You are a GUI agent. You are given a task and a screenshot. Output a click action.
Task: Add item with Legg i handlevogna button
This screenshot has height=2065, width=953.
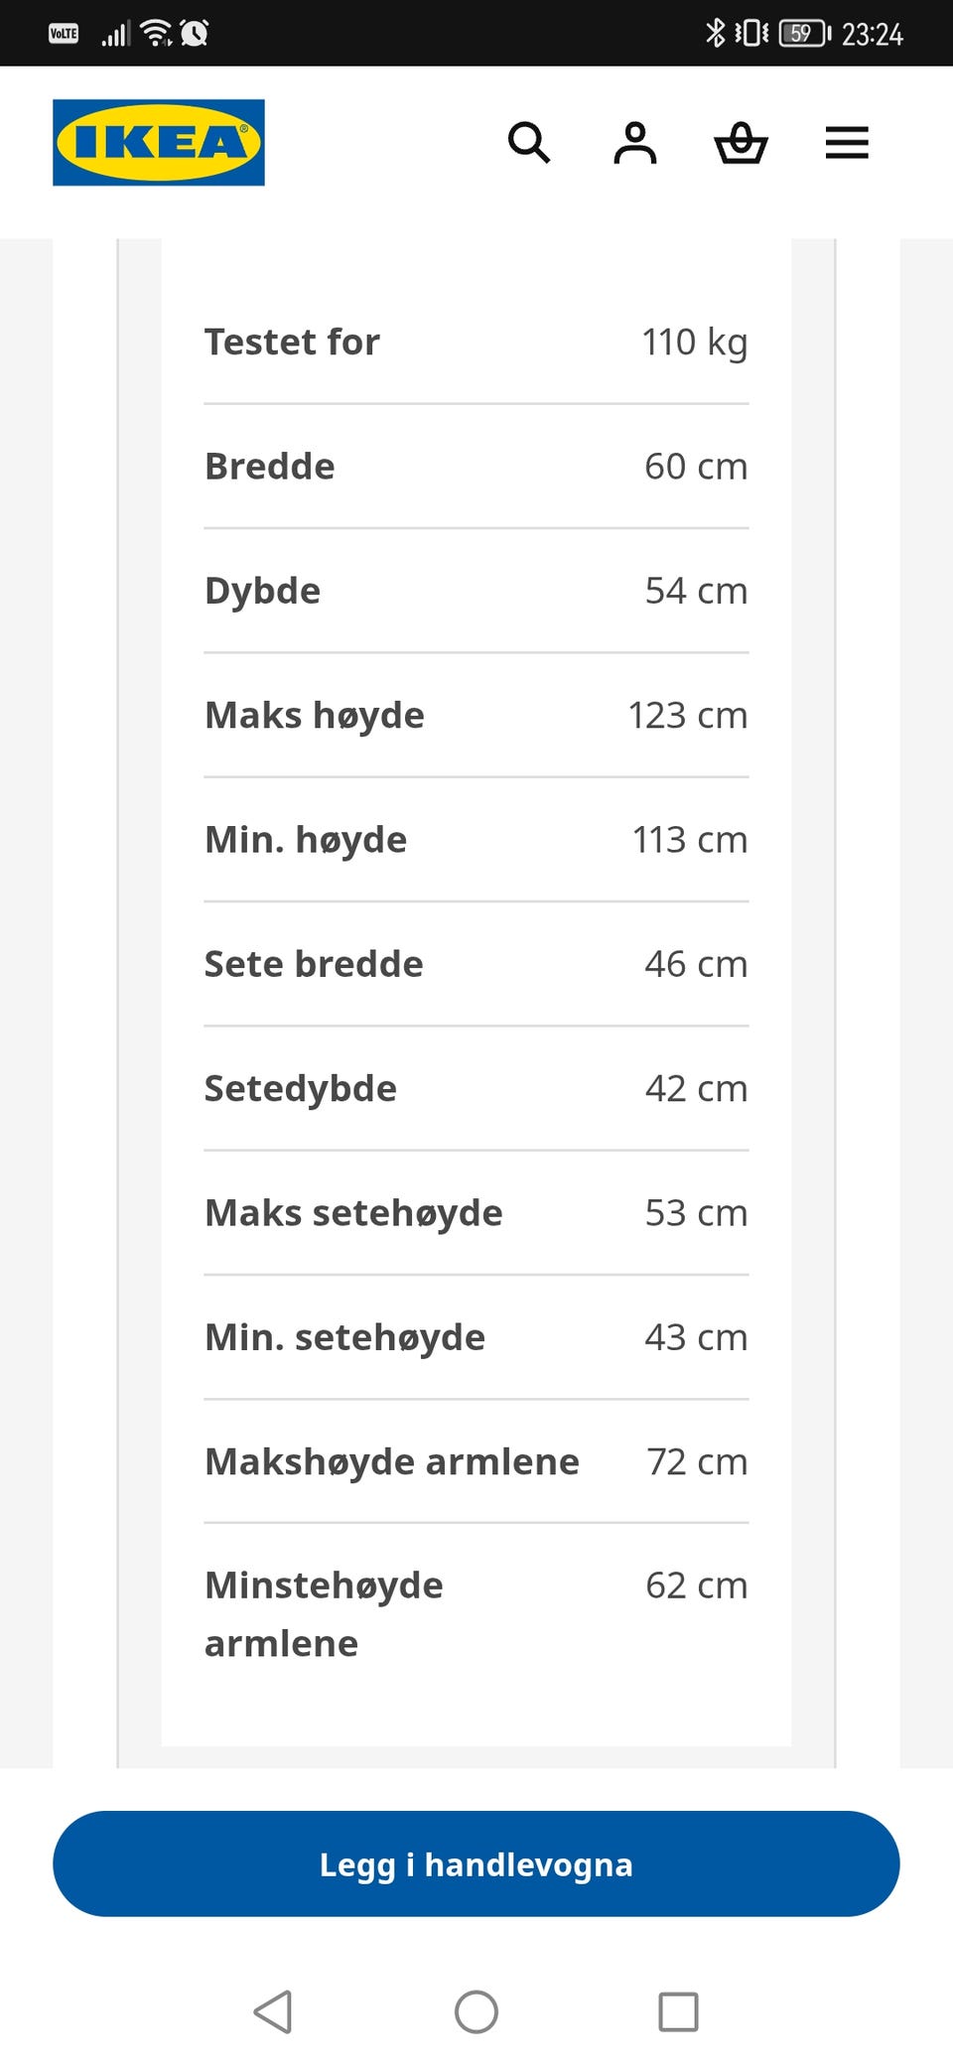coord(476,1863)
